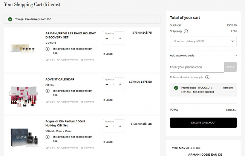Collapse the Add a promo code section

236,55
